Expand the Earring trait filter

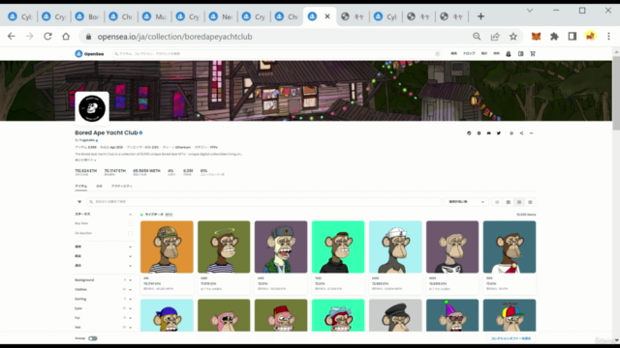coord(130,299)
